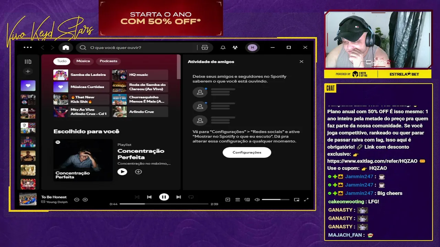The height and width of the screenshot is (247, 440).
Task: Open the Browse icon beside search
Action: pos(205,47)
